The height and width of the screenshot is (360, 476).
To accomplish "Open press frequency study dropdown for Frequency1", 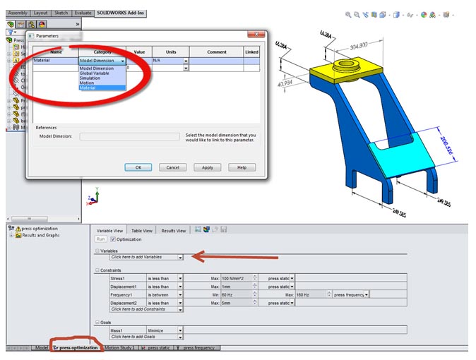I will [367, 295].
